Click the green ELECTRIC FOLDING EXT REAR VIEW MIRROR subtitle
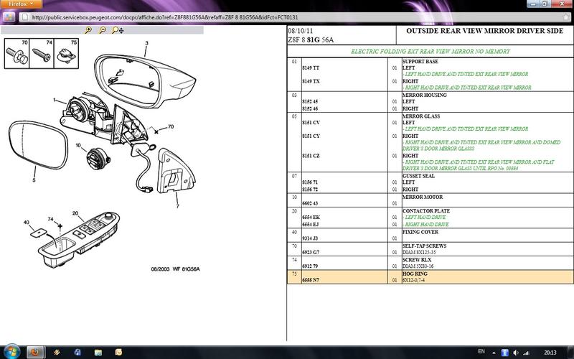The height and width of the screenshot is (359, 574). tap(430, 52)
